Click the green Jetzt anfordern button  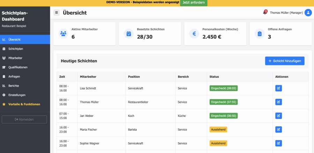(194, 3)
